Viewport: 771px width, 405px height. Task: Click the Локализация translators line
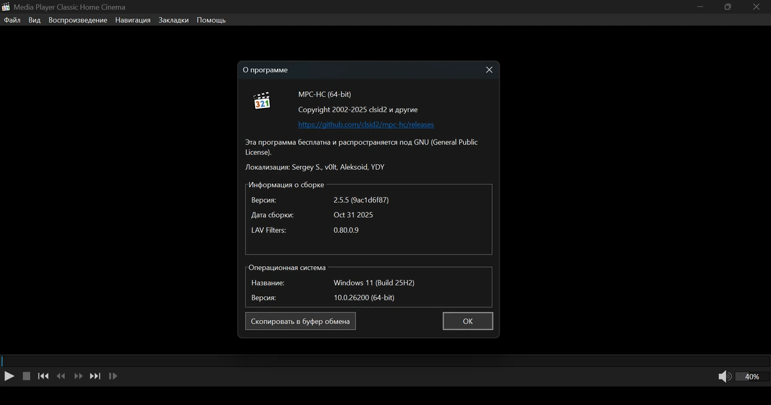(315, 167)
